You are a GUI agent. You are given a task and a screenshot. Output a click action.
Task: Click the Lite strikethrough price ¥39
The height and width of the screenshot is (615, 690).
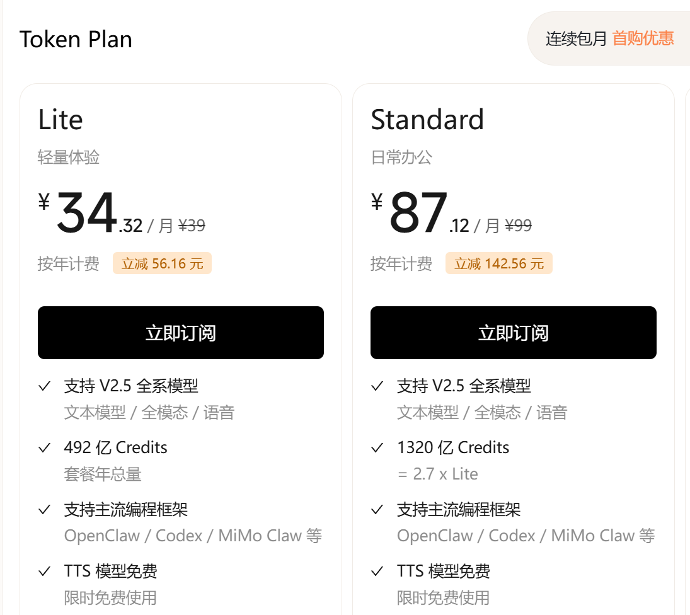click(x=192, y=226)
